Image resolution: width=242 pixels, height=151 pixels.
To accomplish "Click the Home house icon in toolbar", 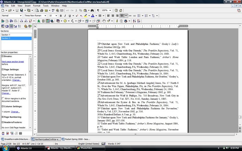I will (121, 11).
